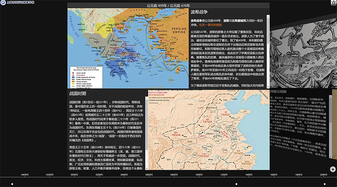The width and height of the screenshot is (337, 187).
Task: Select the 1400年 mark on the timeline
Action: tap(249, 174)
